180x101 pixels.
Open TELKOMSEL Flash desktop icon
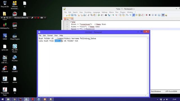5,92
